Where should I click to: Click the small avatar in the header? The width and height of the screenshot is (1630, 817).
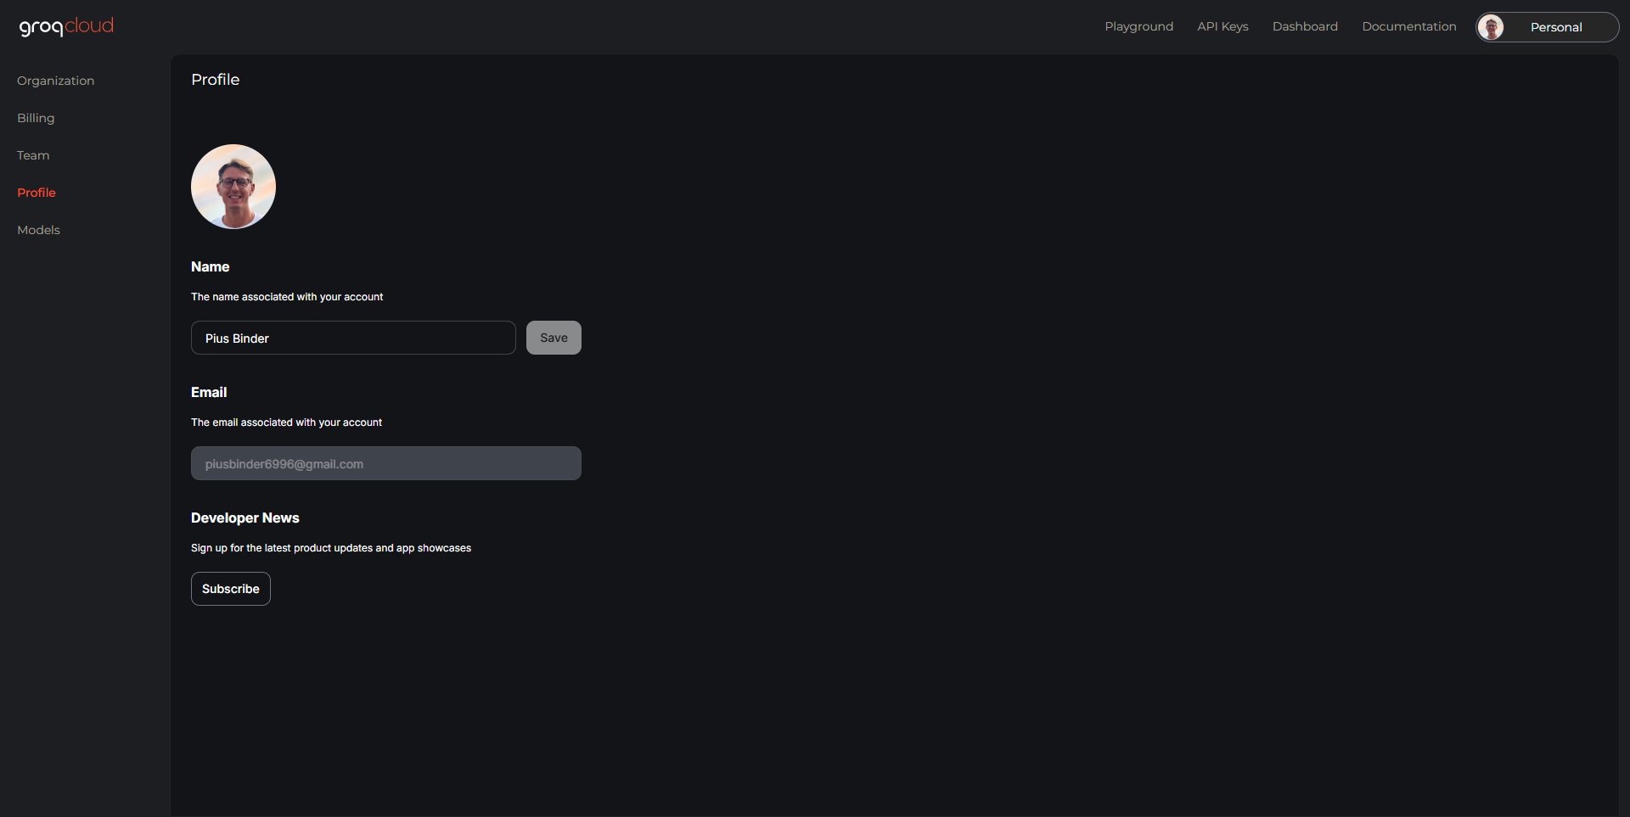click(x=1491, y=27)
